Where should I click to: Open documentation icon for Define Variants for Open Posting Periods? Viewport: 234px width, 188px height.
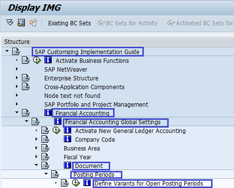tap(65, 183)
